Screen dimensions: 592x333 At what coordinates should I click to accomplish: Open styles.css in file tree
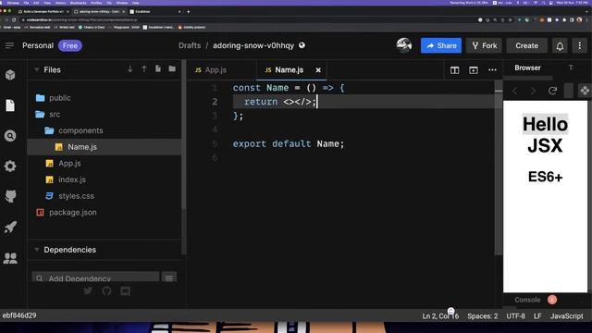76,196
